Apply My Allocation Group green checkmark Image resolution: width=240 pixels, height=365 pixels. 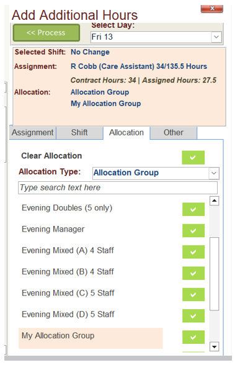193,337
